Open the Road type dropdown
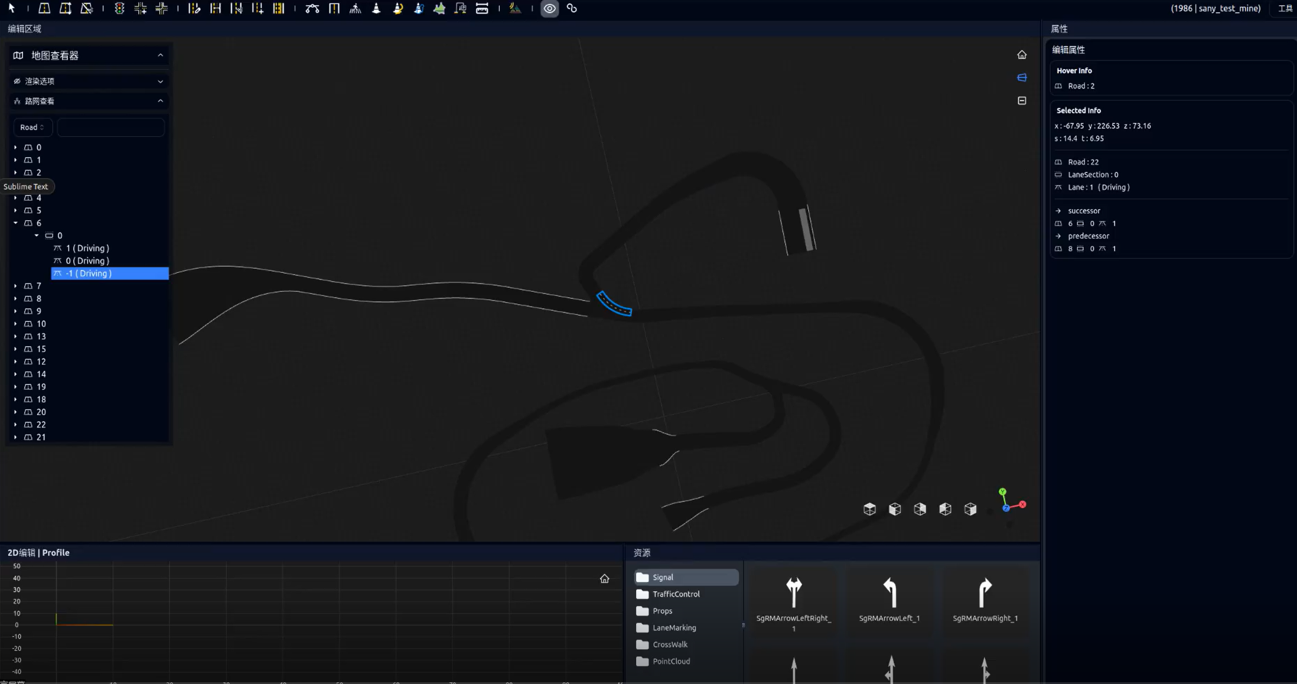This screenshot has height=684, width=1297. pos(32,127)
